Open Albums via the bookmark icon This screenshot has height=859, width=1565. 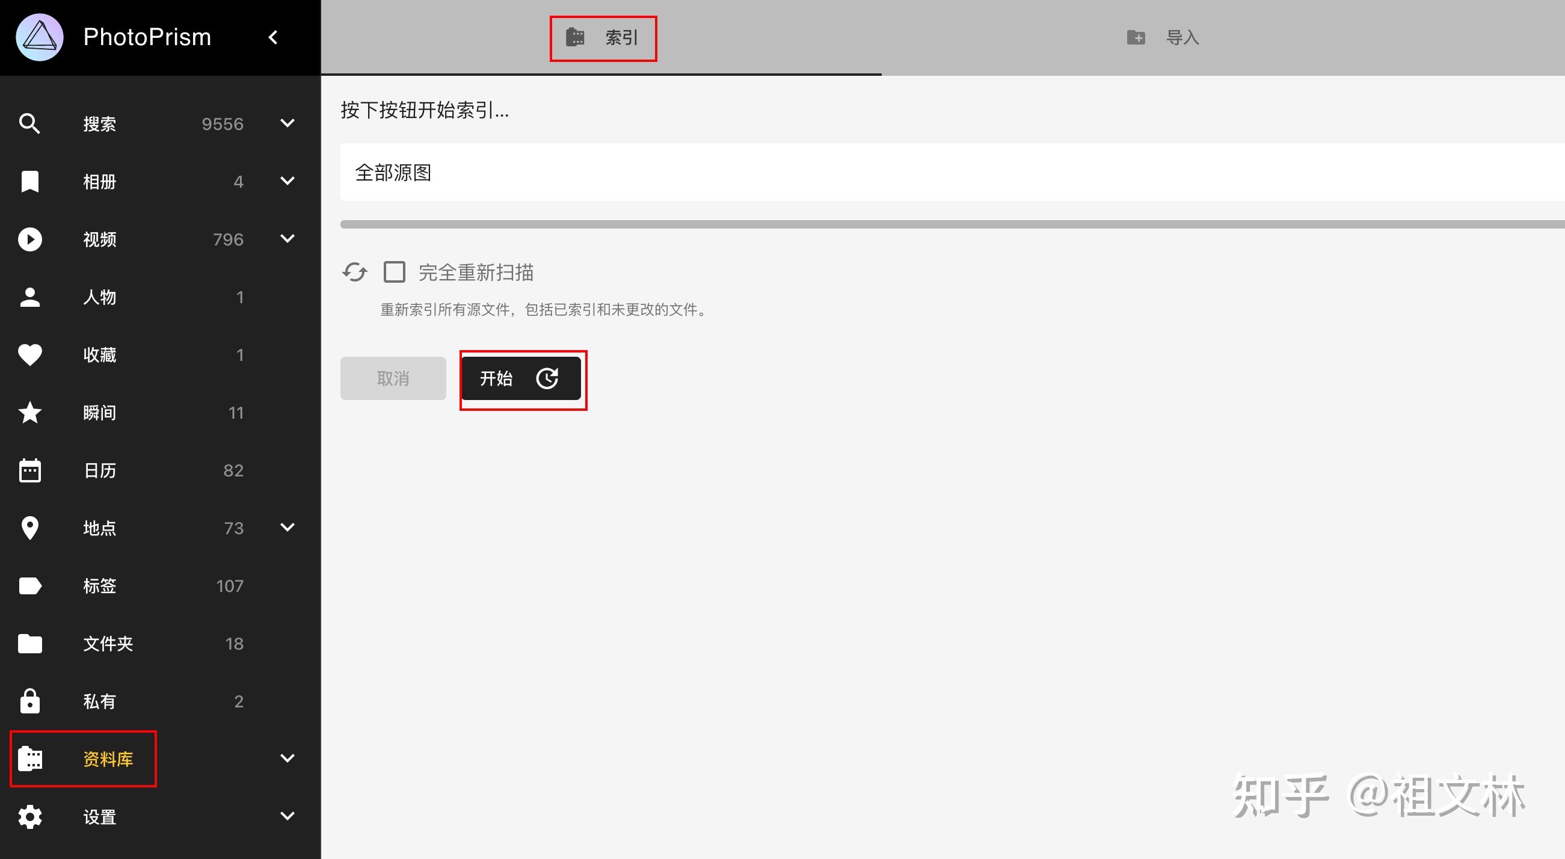[x=29, y=181]
